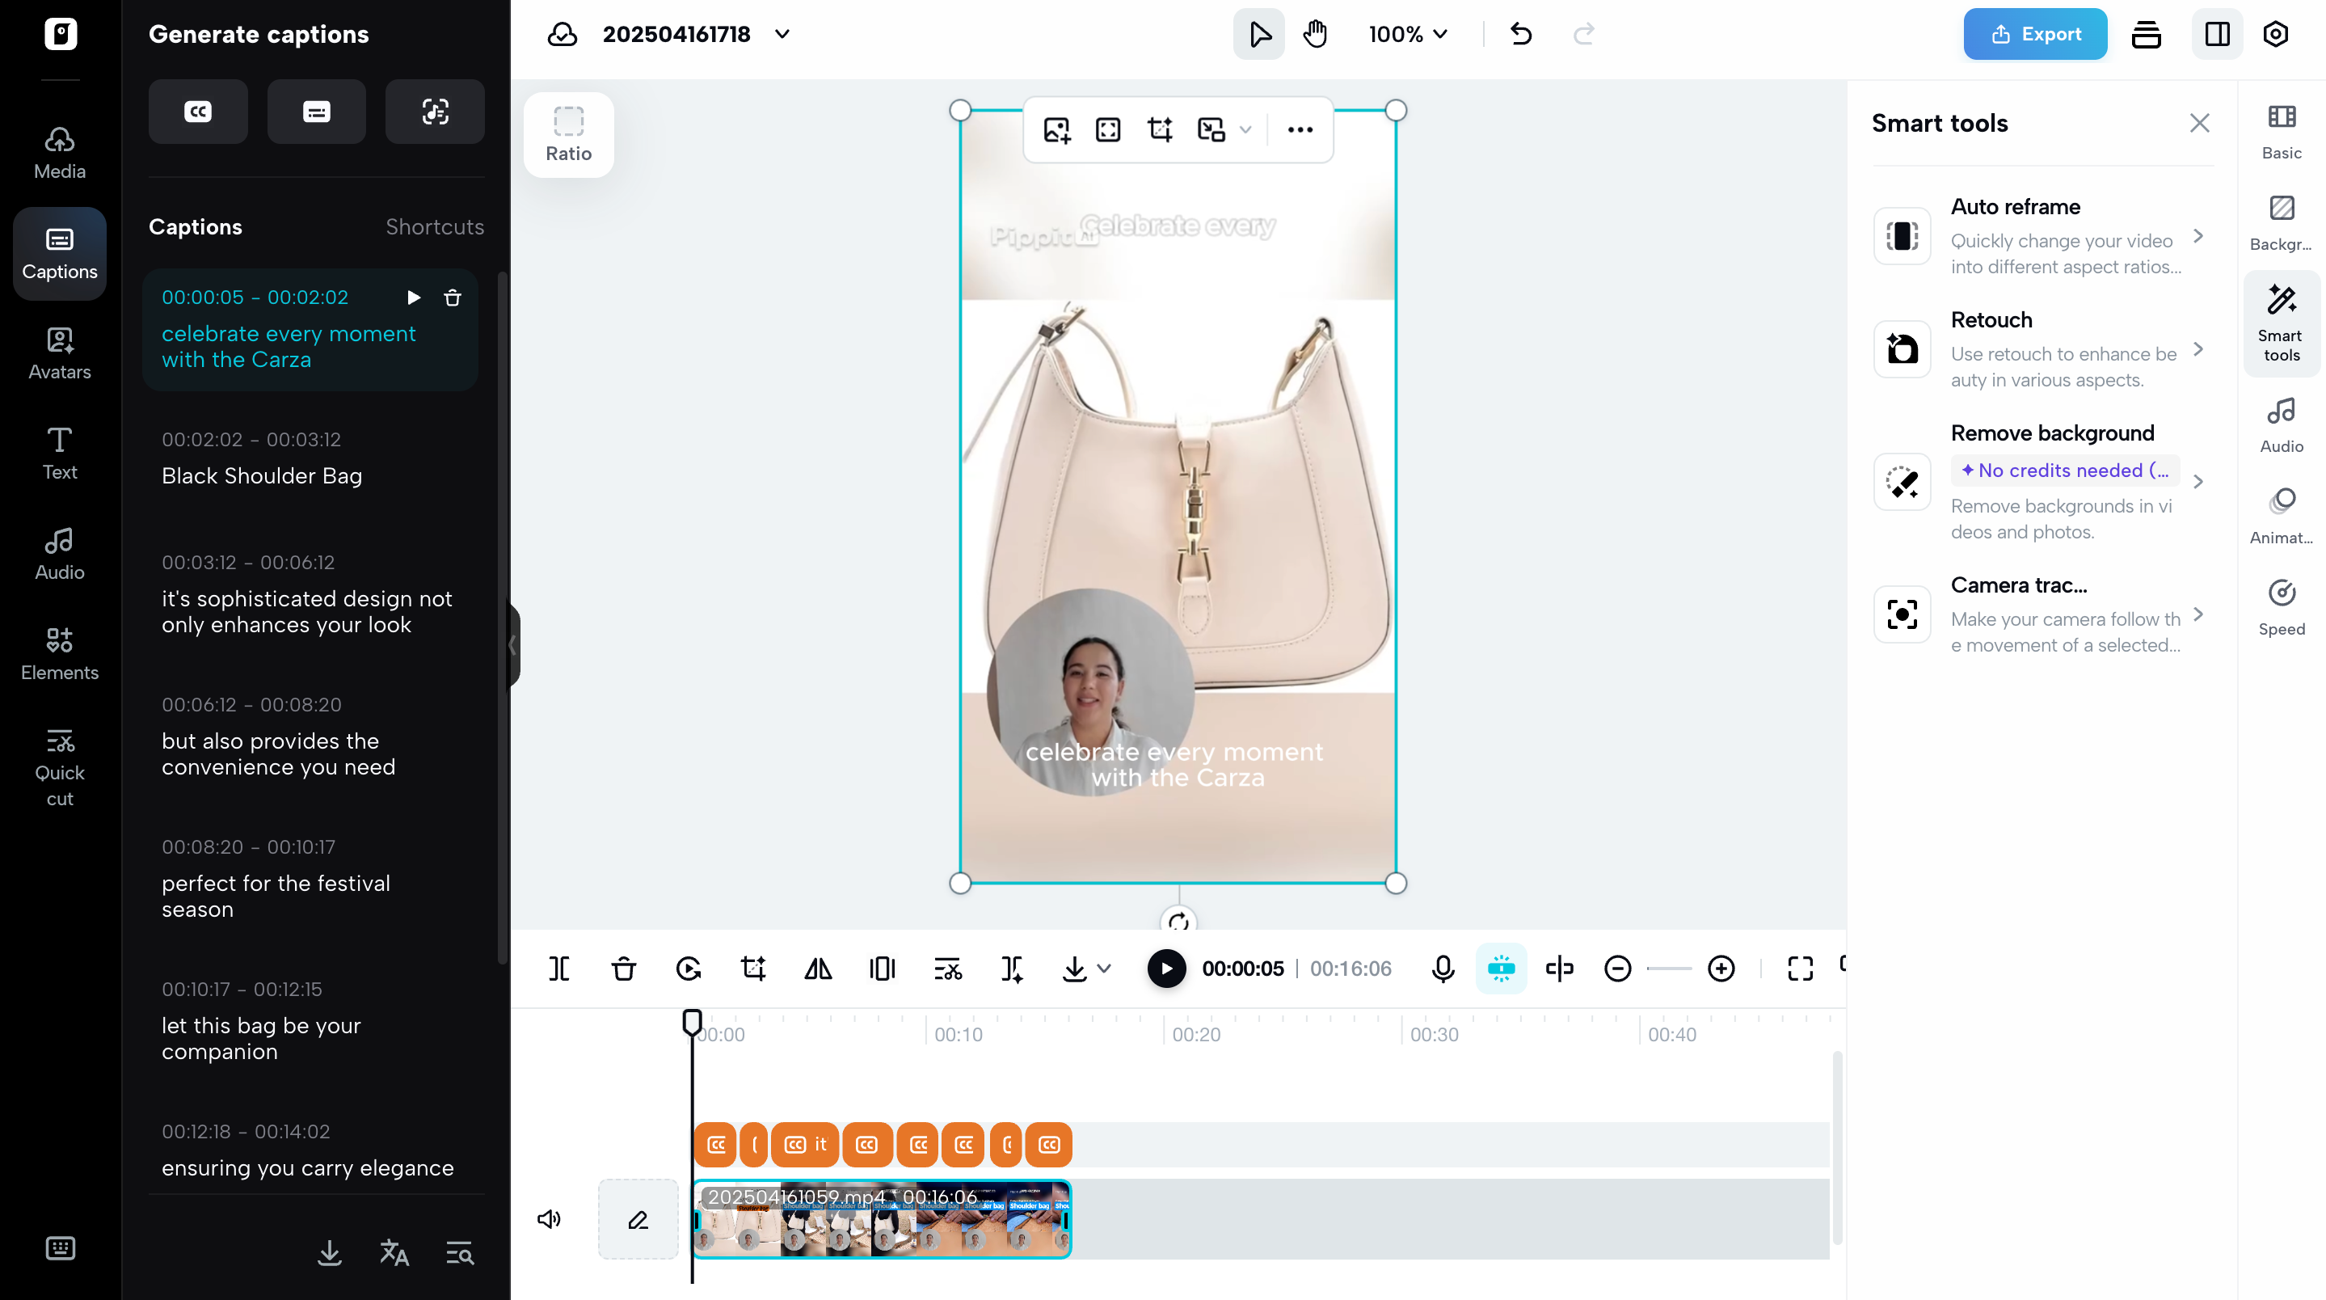2326x1300 pixels.
Task: Start a voiceover with the microphone icon
Action: [x=1442, y=968]
